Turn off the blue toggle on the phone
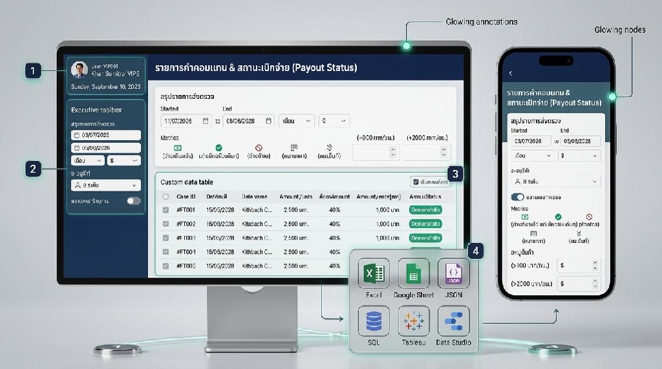662x369 pixels. pyautogui.click(x=518, y=197)
